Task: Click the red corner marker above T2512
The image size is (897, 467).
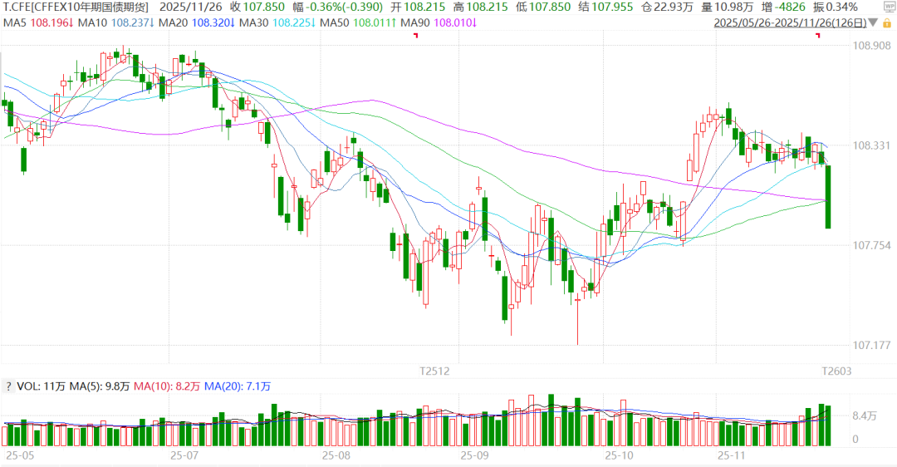Action: 428,36
